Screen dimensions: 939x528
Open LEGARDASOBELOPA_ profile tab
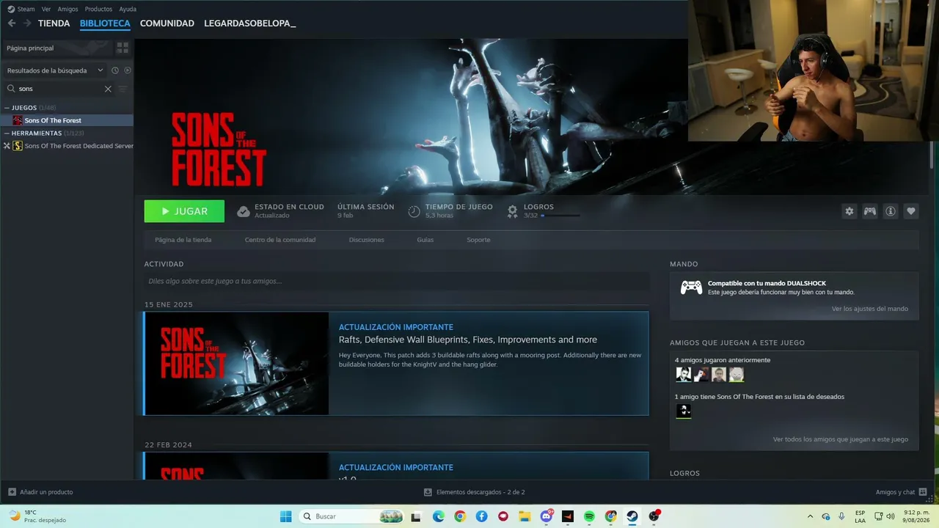(250, 23)
